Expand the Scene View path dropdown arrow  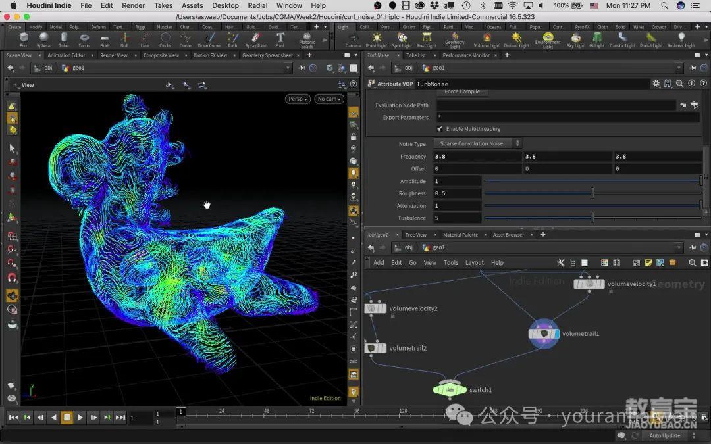[288, 68]
